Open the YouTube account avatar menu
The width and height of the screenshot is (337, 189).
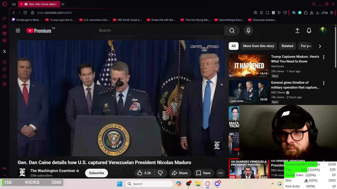pyautogui.click(x=323, y=31)
